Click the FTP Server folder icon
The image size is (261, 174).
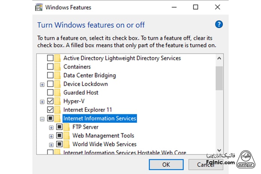point(67,127)
